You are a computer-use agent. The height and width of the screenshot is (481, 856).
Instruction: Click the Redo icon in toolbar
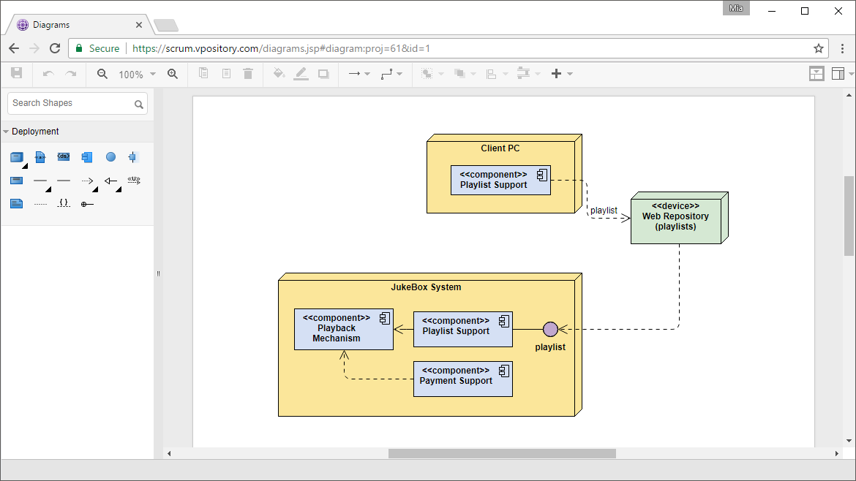click(71, 74)
